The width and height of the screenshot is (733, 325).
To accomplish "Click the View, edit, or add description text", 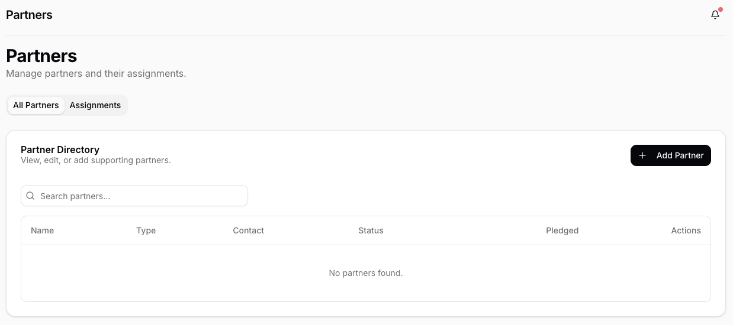I will pyautogui.click(x=95, y=160).
